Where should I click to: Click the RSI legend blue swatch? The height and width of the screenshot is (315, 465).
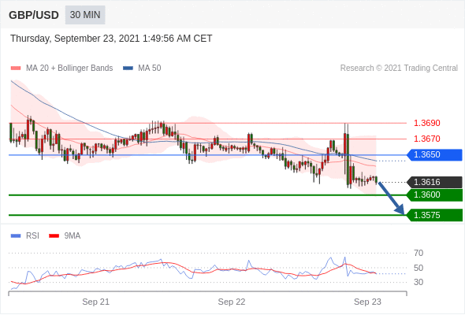click(16, 236)
